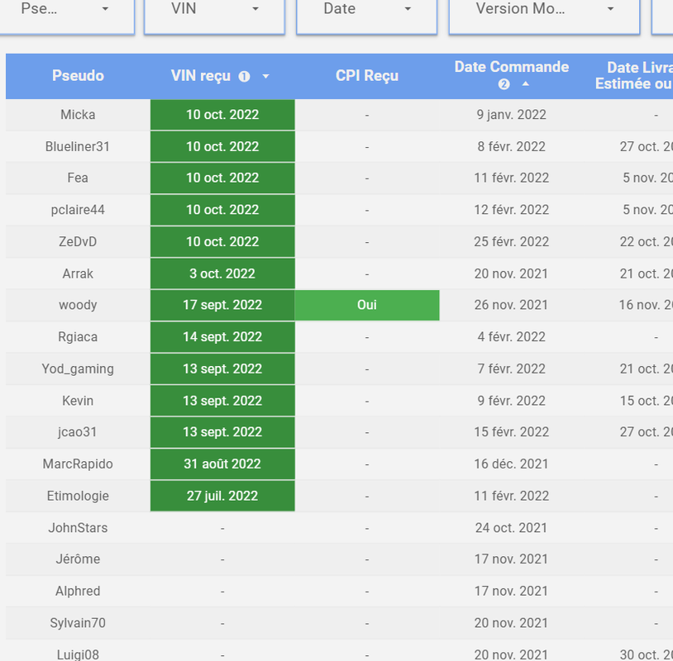Select the MarcRapido pseudo cell
The height and width of the screenshot is (661, 673).
point(78,464)
